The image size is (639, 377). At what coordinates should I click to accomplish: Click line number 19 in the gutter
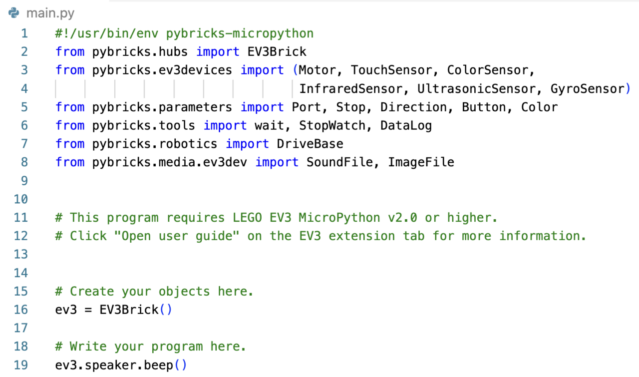(21, 365)
